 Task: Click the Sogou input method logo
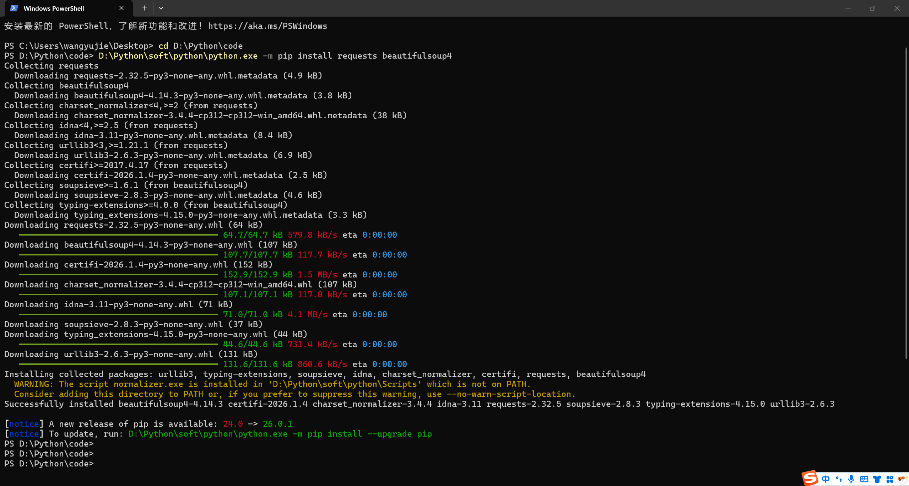tap(810, 478)
